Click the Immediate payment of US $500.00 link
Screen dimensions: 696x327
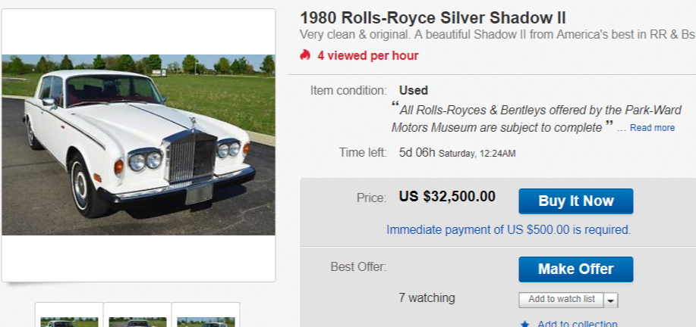(509, 229)
